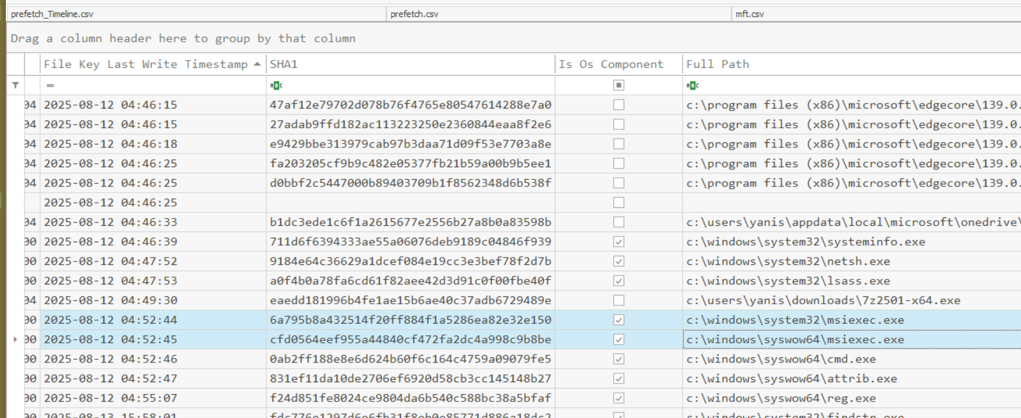The height and width of the screenshot is (418, 1021).
Task: Switch to the prefetch_Timeline.csv tab
Action: click(196, 14)
